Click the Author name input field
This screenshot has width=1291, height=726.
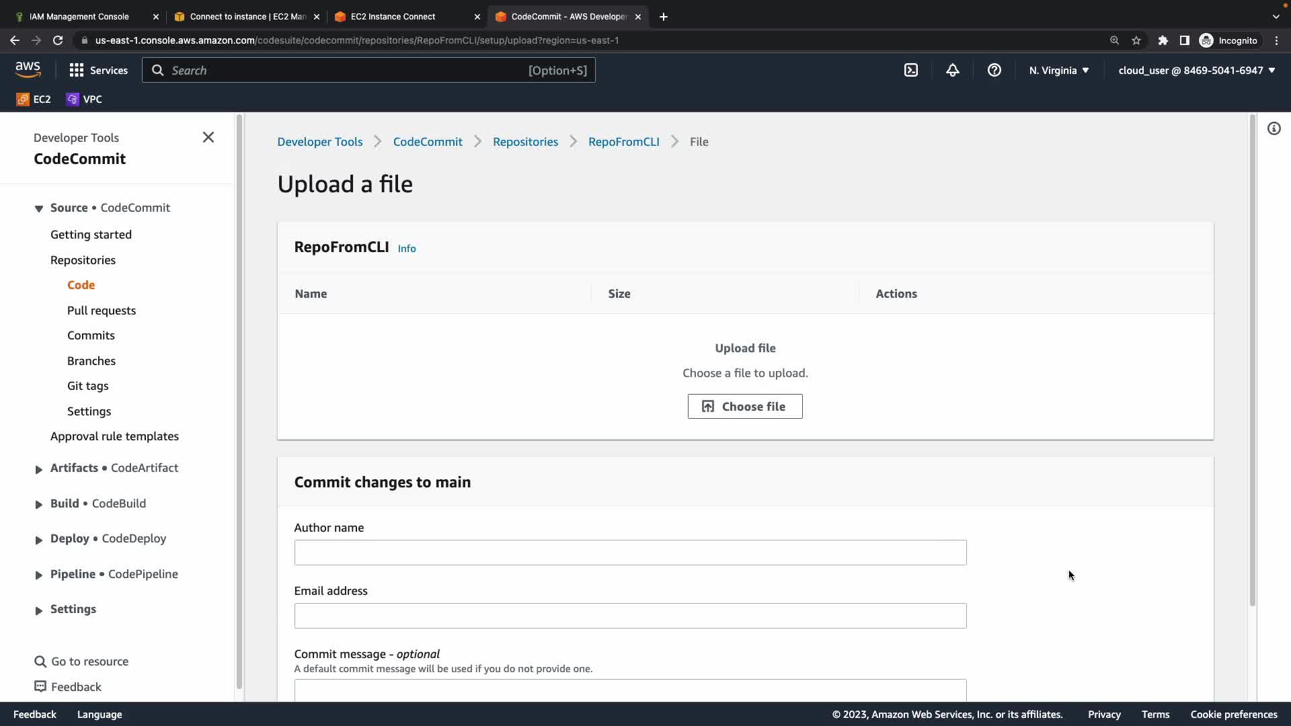tap(629, 553)
